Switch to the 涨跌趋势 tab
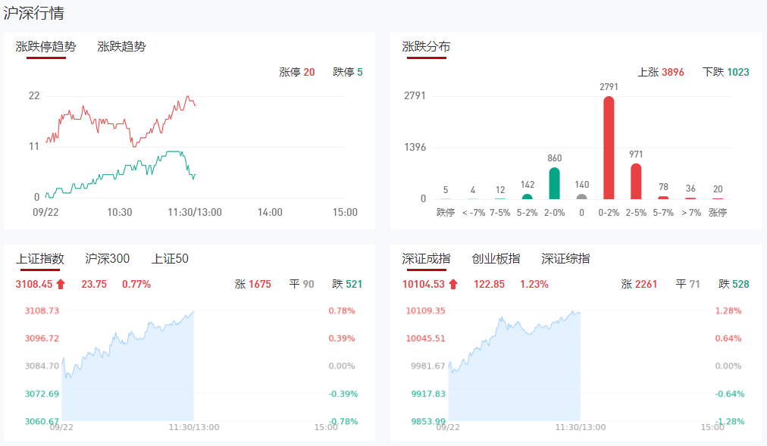This screenshot has width=767, height=446. 121,47
